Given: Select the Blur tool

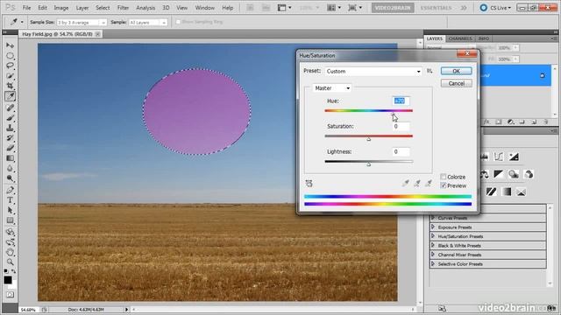Looking at the screenshot, I should coord(10,168).
